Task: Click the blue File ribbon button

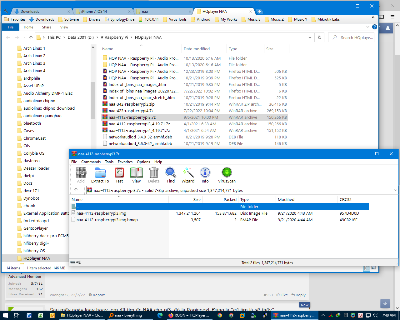Action: click(x=11, y=27)
